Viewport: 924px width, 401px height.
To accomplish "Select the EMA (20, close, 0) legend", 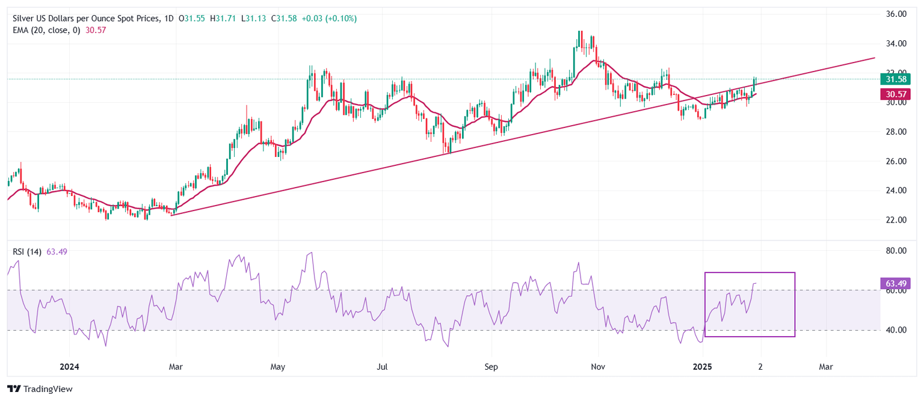I will [48, 30].
